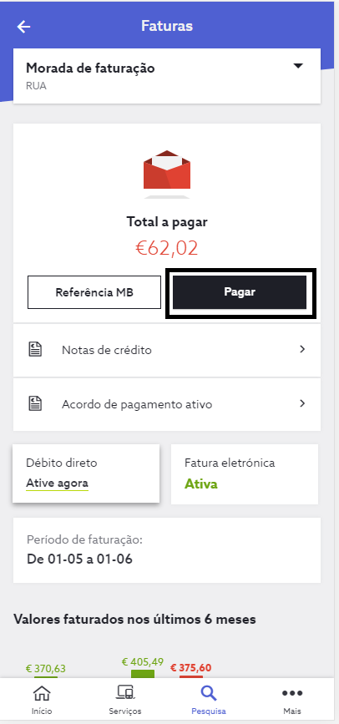Click the Pagar button
The height and width of the screenshot is (724, 339).
tap(240, 292)
